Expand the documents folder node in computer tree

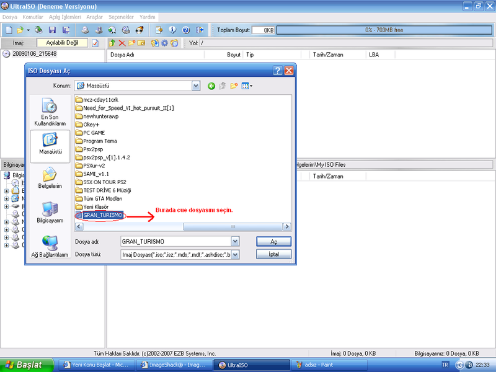coord(6,191)
